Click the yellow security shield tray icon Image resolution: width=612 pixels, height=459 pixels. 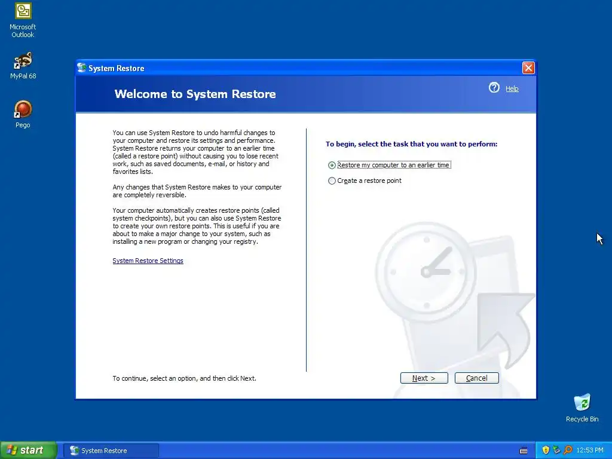point(546,450)
